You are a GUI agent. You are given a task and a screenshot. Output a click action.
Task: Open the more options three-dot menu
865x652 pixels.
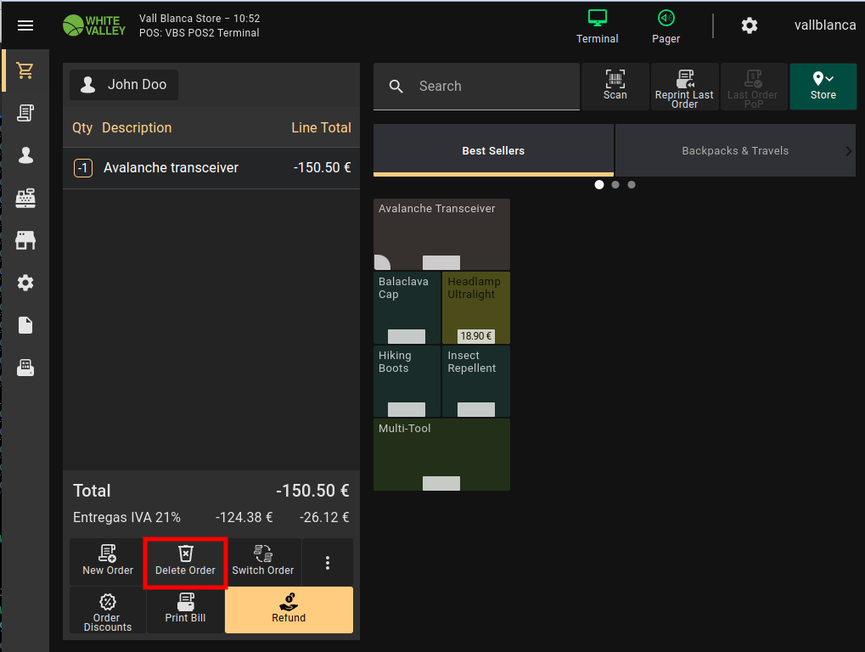328,562
